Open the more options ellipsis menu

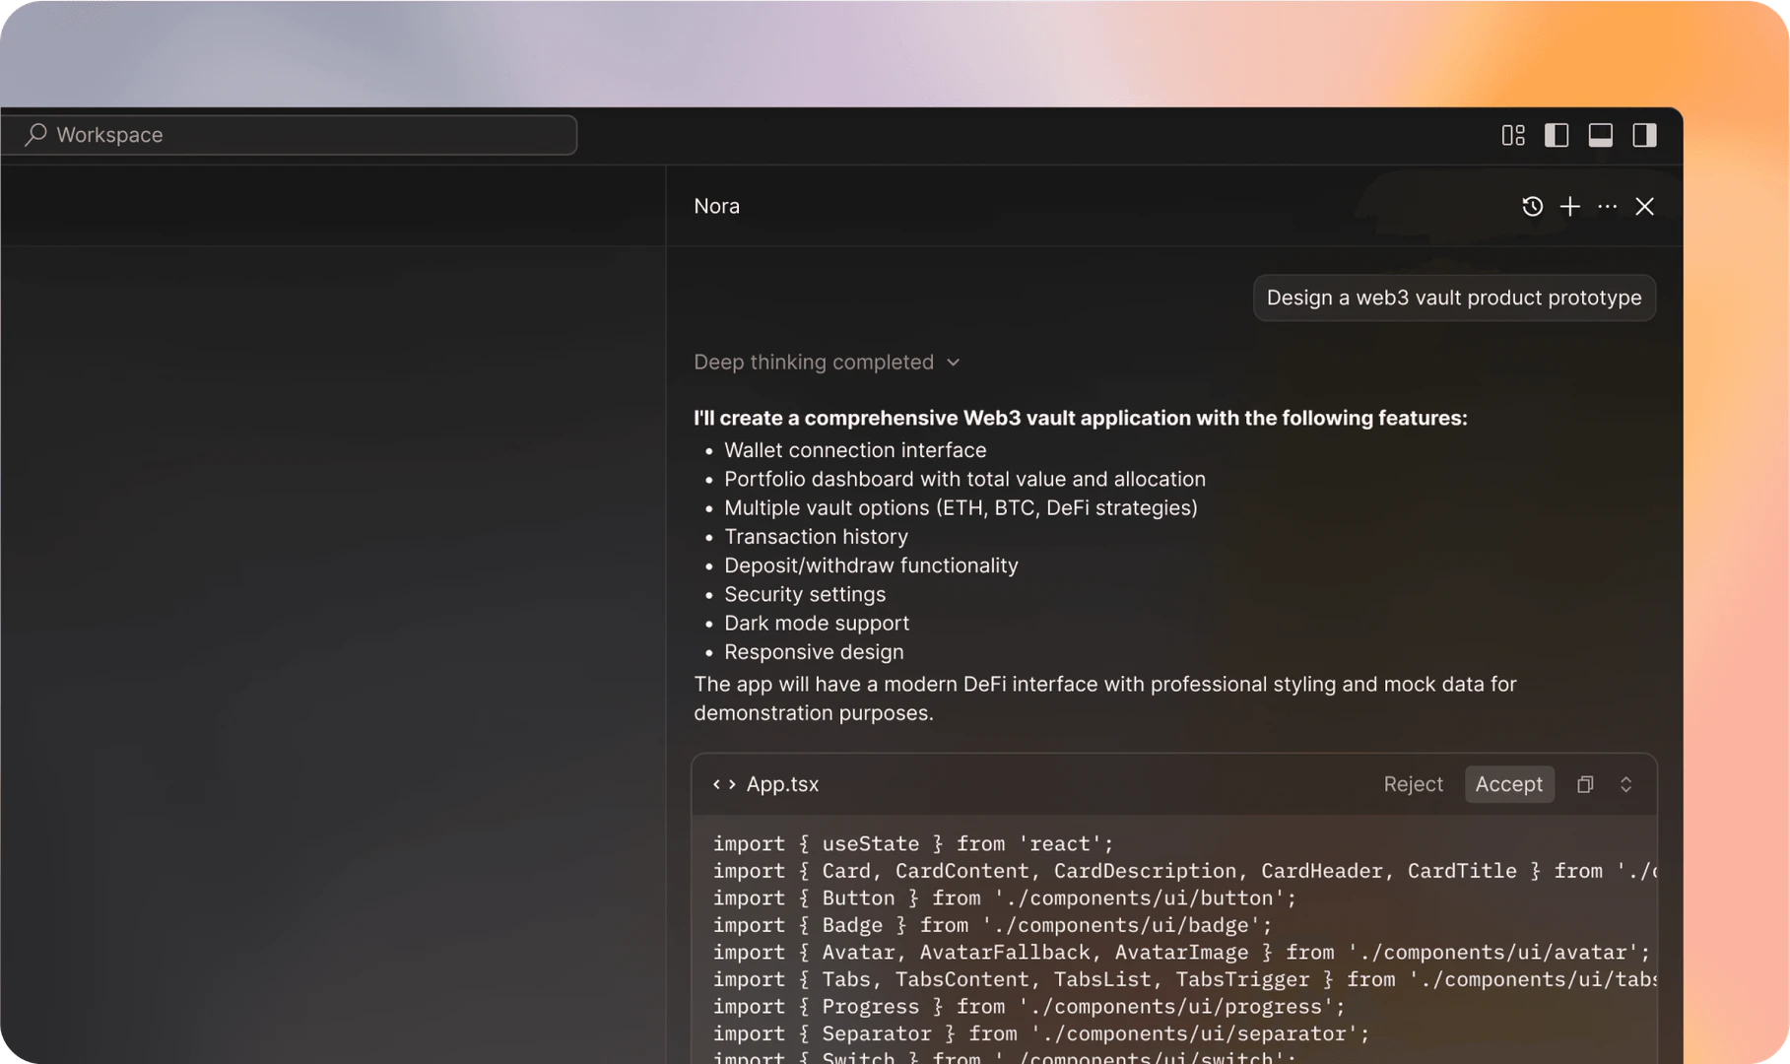[x=1607, y=206]
